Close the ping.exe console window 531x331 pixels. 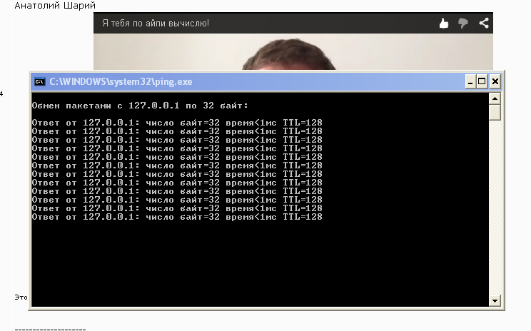[495, 82]
